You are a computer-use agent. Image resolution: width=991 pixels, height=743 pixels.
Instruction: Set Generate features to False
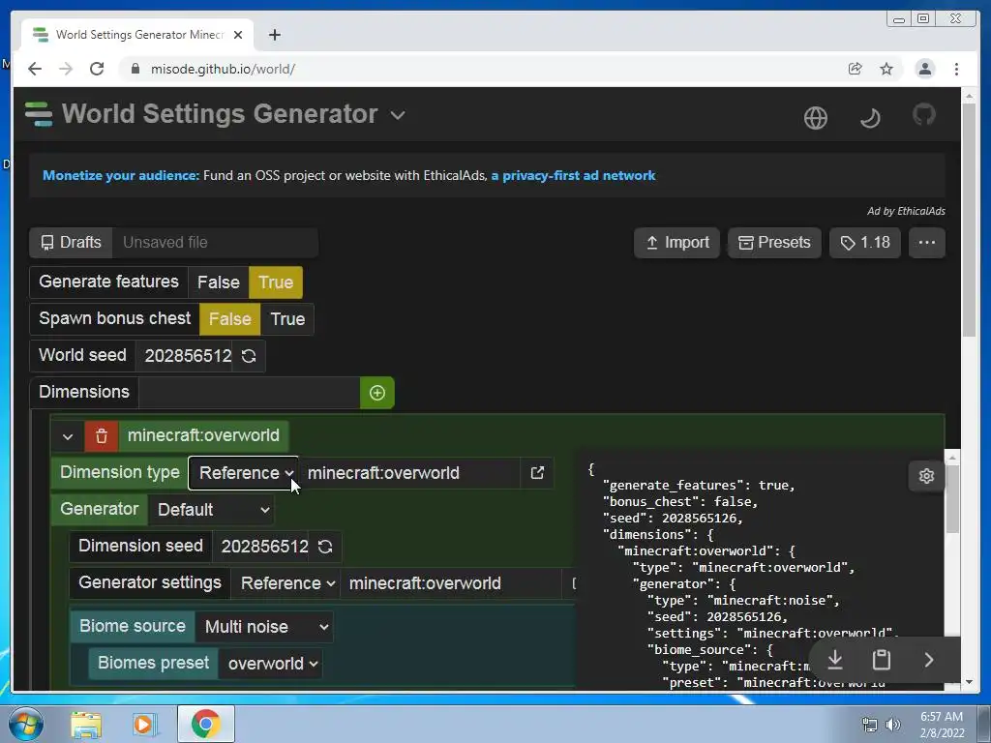coord(218,282)
